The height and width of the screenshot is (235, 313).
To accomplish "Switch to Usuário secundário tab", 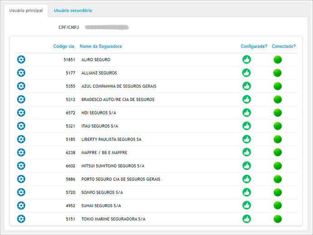I will [x=73, y=10].
